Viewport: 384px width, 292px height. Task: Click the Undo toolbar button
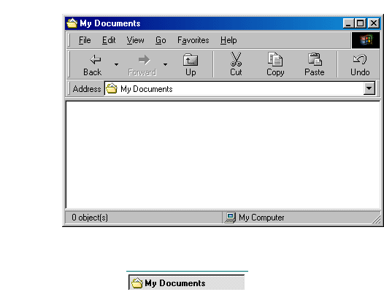[x=360, y=65]
